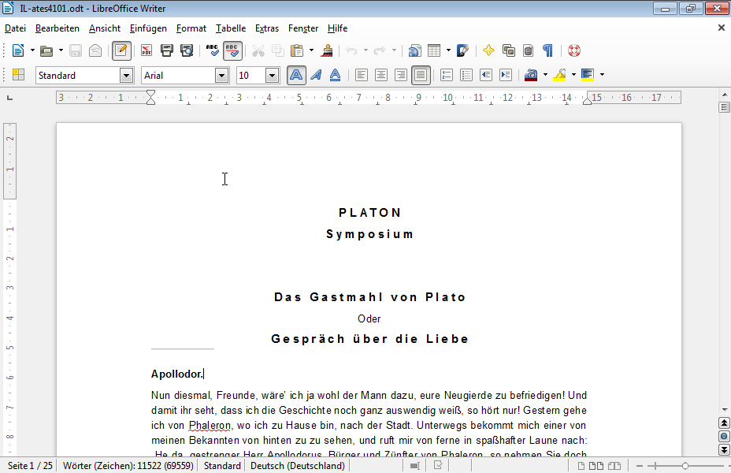Apply the yellow highlighting color
The width and height of the screenshot is (731, 473).
click(559, 75)
